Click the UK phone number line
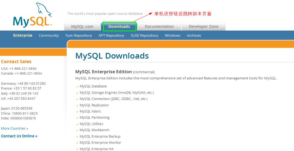This screenshot has width=294, height=151. (18, 98)
